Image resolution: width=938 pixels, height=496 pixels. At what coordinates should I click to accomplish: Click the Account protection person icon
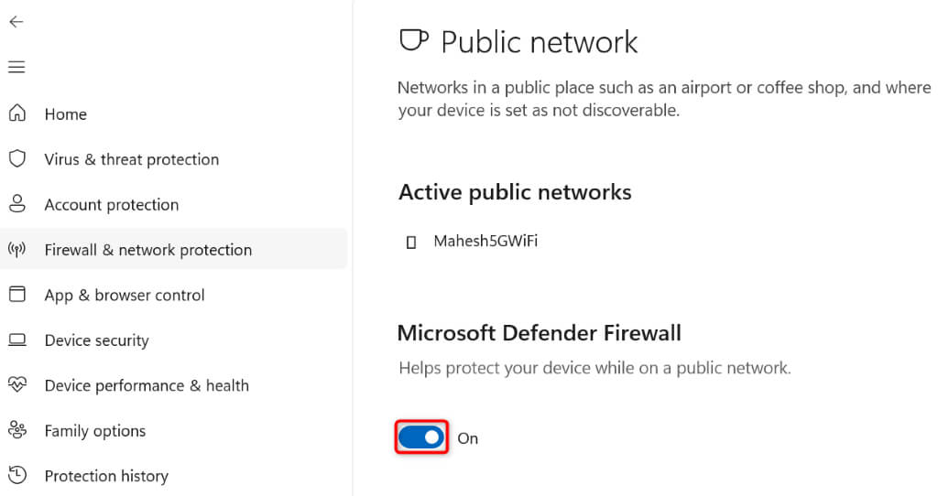click(x=16, y=204)
